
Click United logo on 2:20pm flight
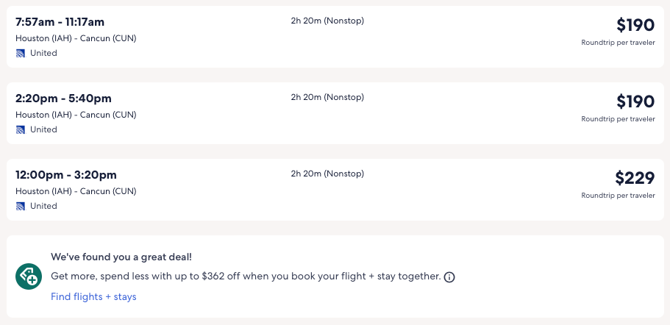[21, 129]
